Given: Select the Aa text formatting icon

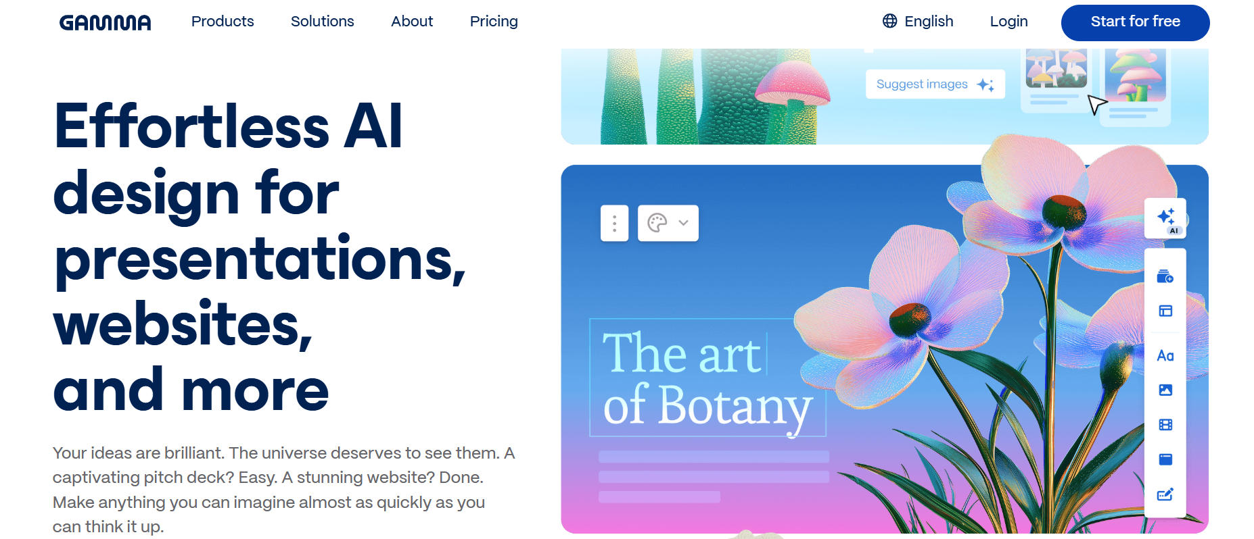Looking at the screenshot, I should 1165,355.
